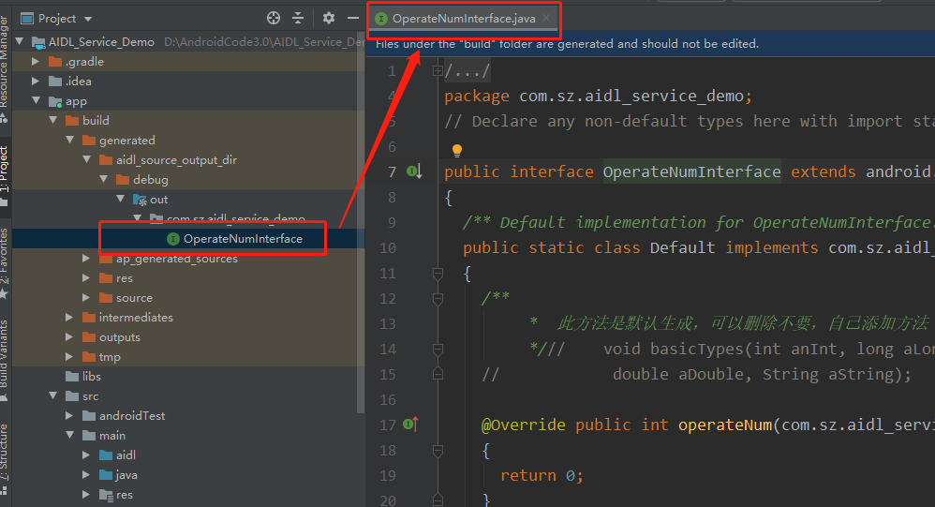Select the generated folder icon

click(x=89, y=141)
